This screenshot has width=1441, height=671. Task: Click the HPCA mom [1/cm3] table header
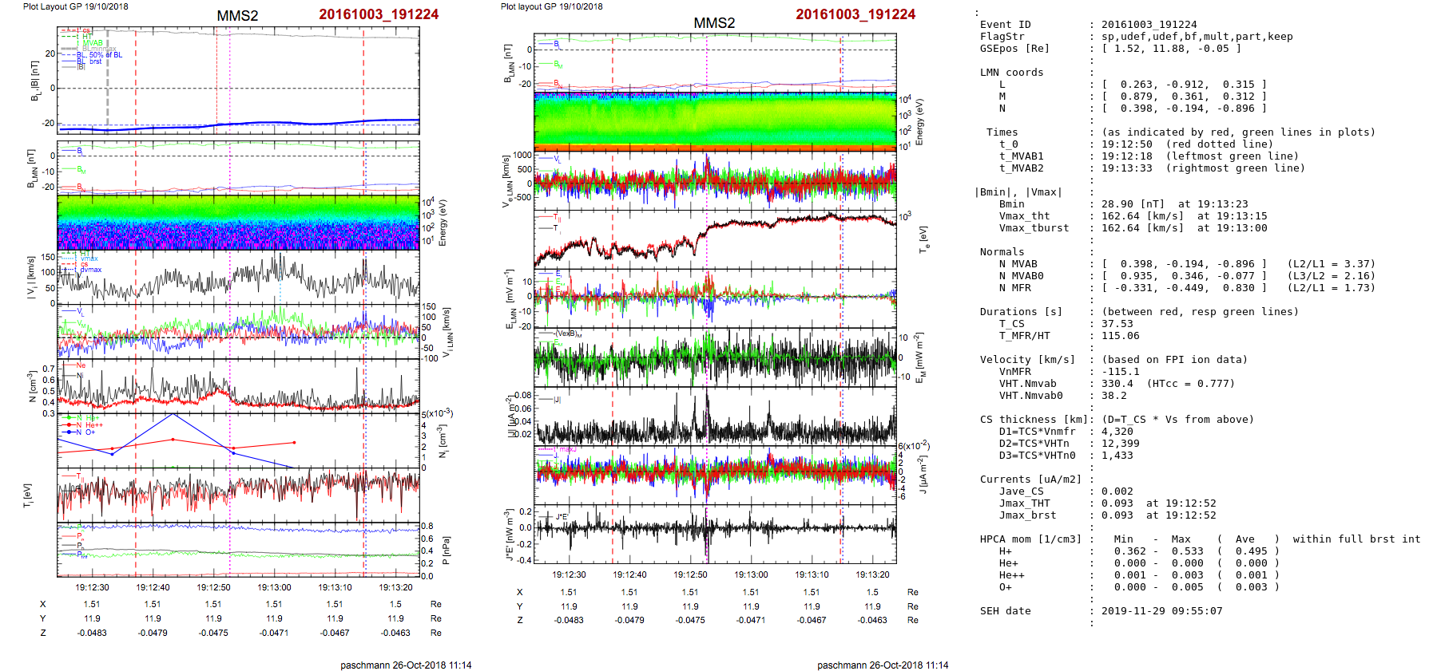click(1030, 539)
